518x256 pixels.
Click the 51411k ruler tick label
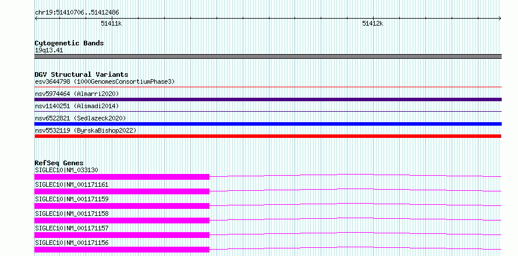[x=111, y=23]
